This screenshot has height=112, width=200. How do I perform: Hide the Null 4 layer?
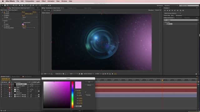point(1,91)
